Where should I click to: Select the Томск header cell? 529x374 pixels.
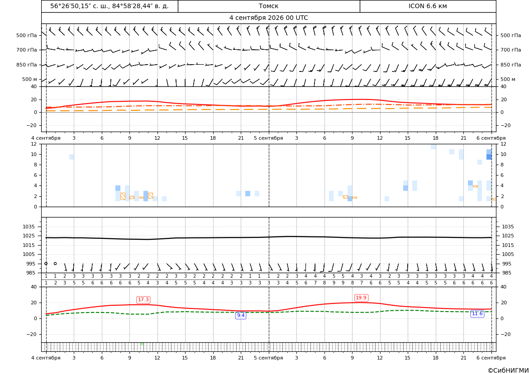(x=268, y=6)
